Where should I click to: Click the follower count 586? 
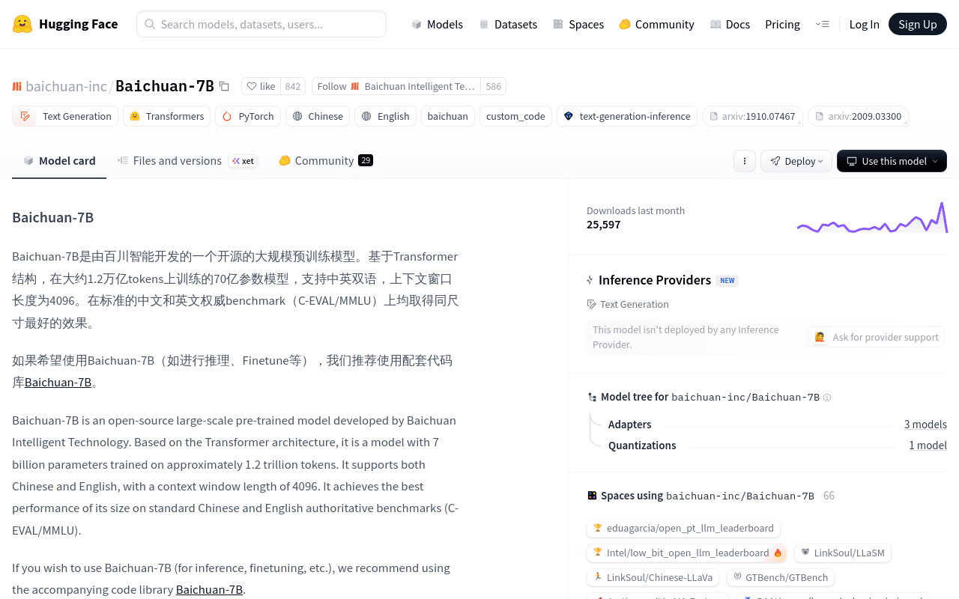coord(493,86)
